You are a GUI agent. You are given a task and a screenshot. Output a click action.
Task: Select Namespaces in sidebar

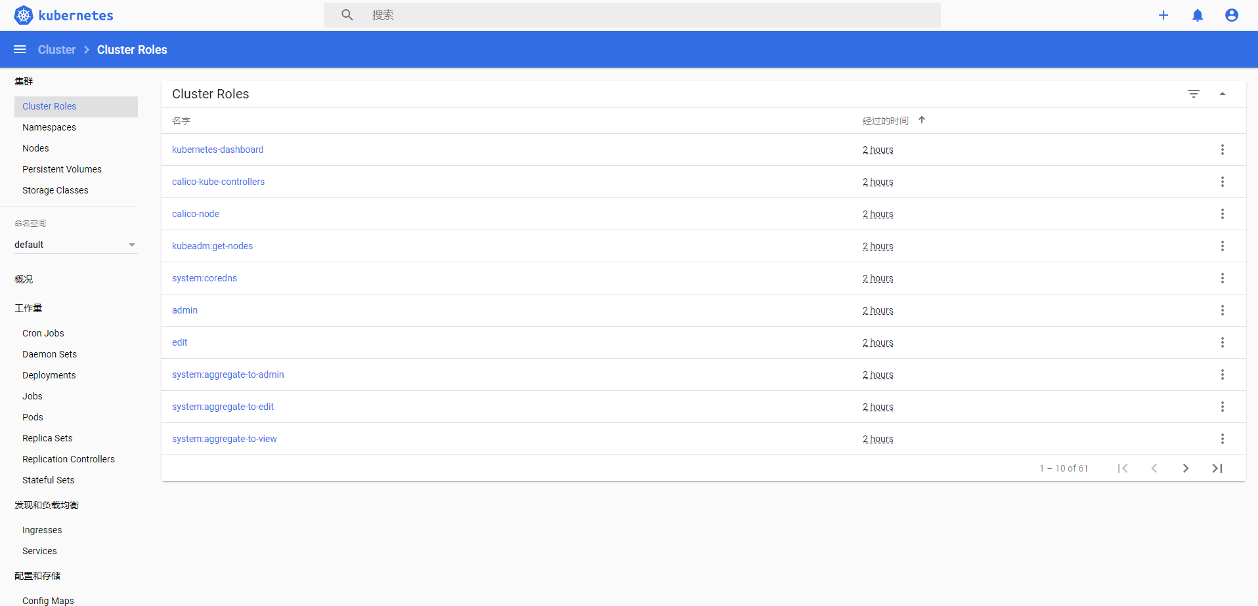click(49, 127)
